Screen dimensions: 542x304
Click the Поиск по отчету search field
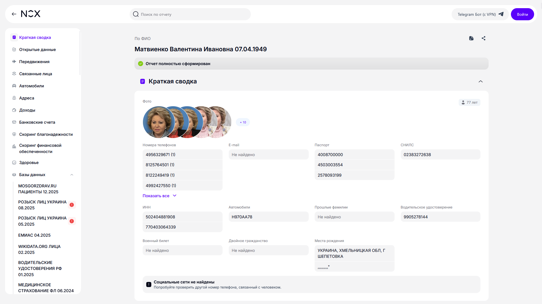pos(190,14)
